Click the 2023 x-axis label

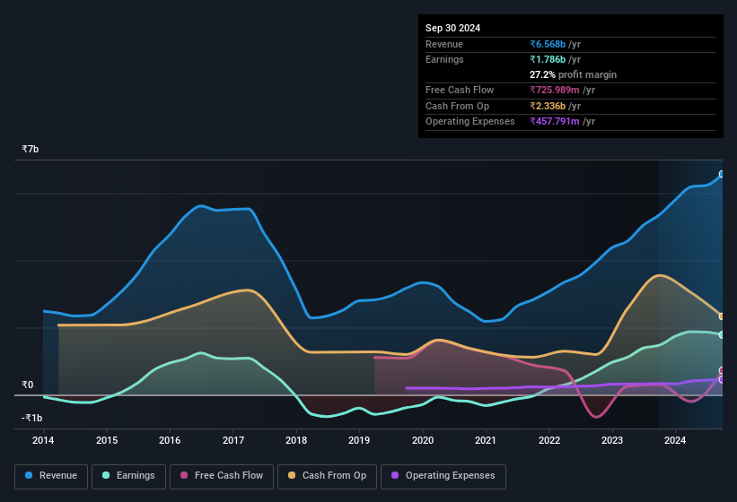612,440
